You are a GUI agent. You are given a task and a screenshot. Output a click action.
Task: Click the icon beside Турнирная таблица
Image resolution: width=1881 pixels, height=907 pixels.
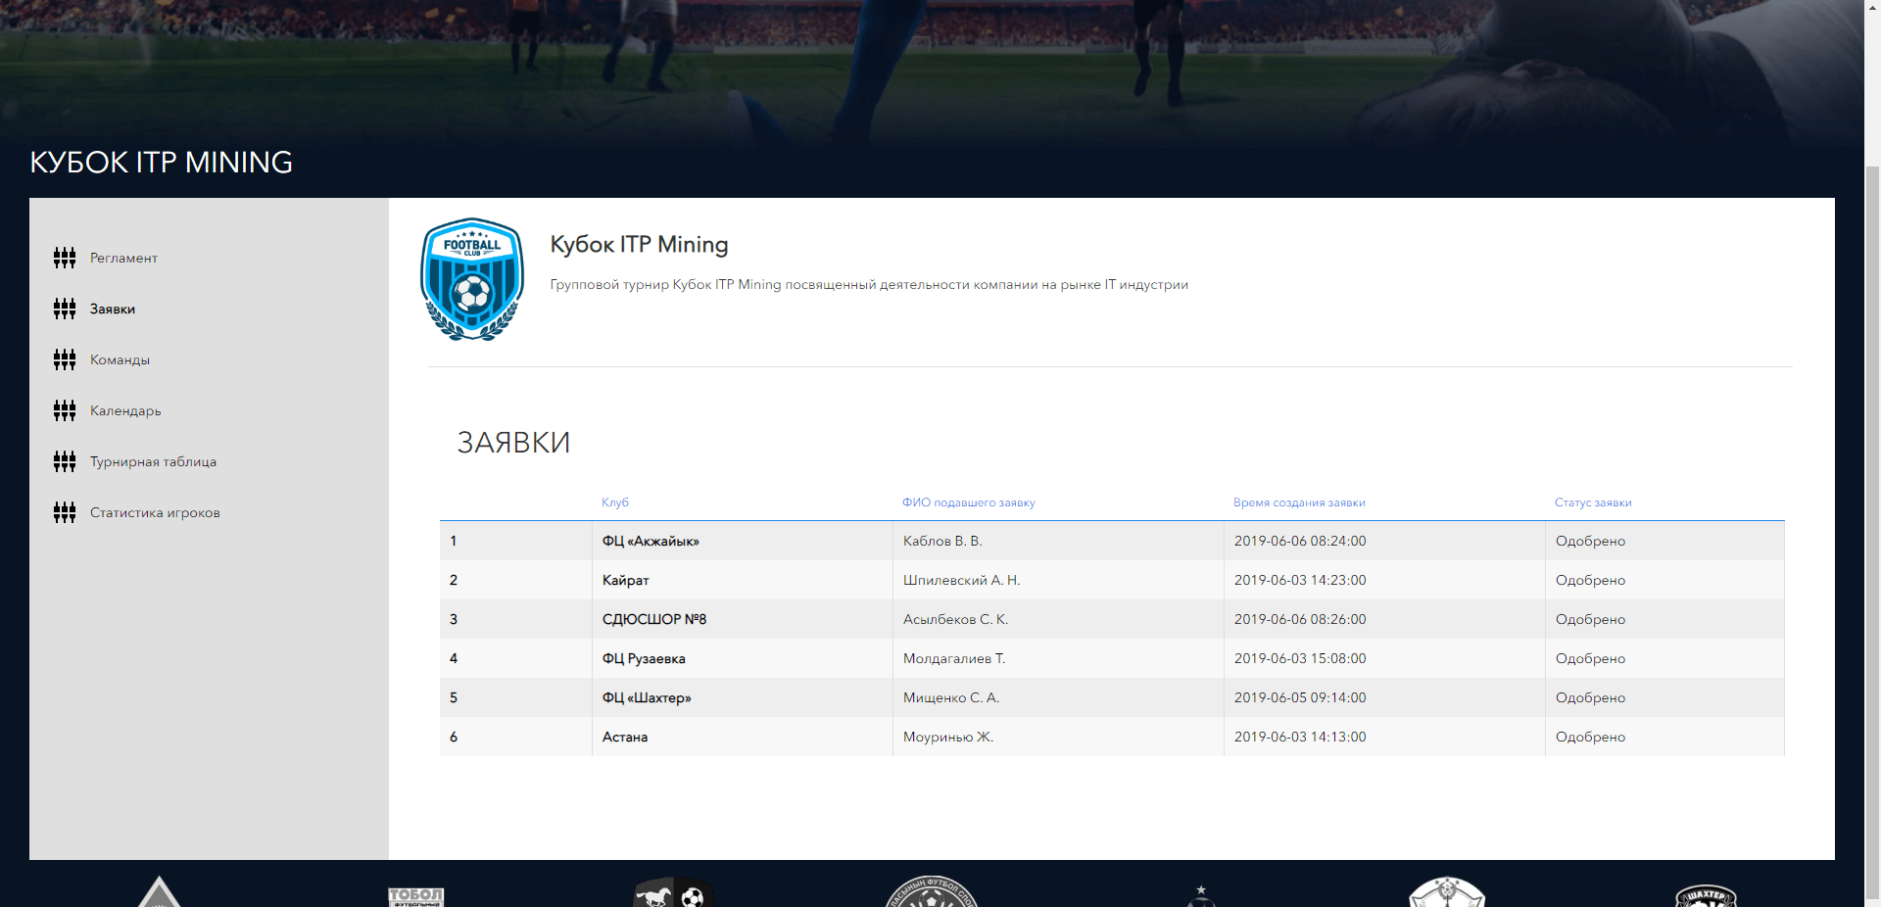(65, 461)
